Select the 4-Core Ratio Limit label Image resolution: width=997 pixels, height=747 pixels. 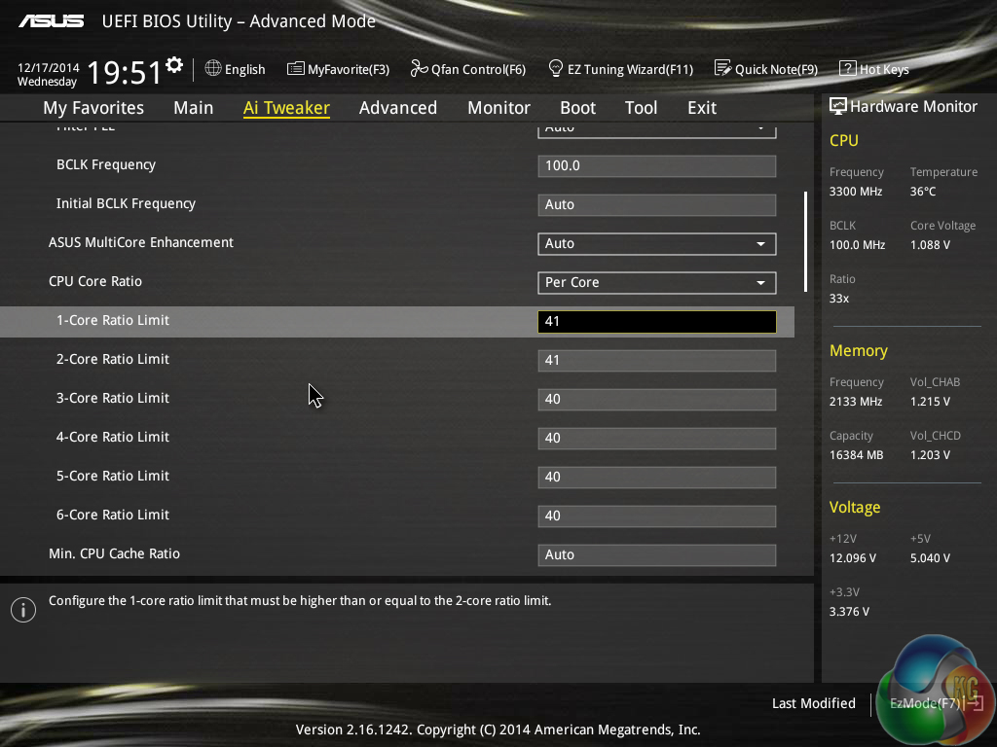click(113, 437)
